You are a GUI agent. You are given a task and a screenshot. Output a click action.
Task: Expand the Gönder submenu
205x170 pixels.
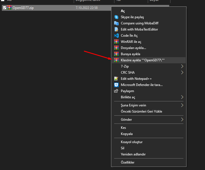(x=182, y=120)
